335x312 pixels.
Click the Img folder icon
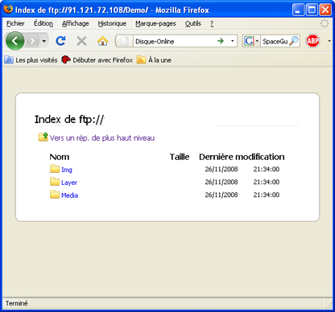(x=55, y=169)
